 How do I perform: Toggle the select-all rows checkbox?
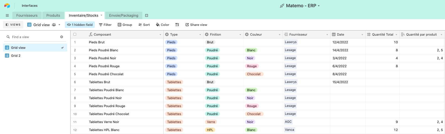(x=75, y=34)
